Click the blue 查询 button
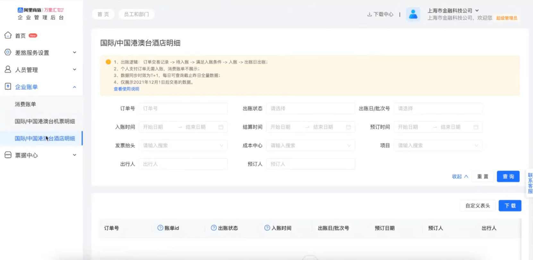Image resolution: width=533 pixels, height=260 pixels. [x=508, y=176]
